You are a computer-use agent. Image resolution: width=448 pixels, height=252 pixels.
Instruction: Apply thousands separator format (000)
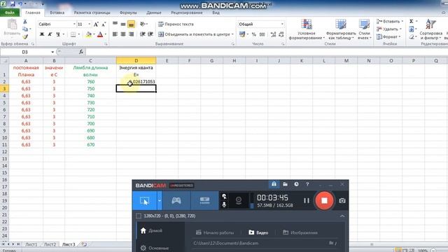(x=262, y=34)
